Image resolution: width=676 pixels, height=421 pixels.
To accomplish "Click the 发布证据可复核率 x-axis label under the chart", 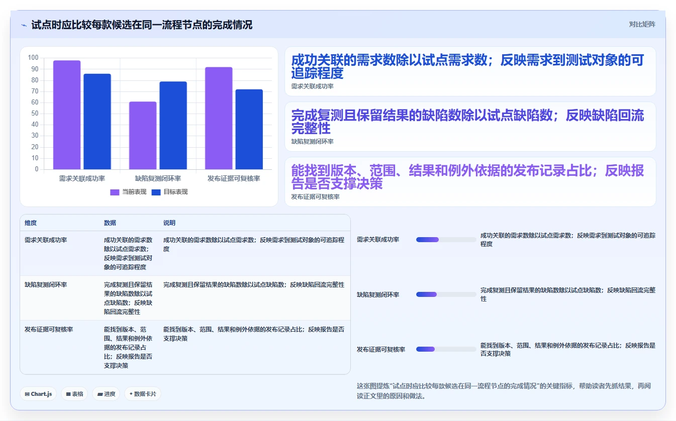I will click(234, 178).
